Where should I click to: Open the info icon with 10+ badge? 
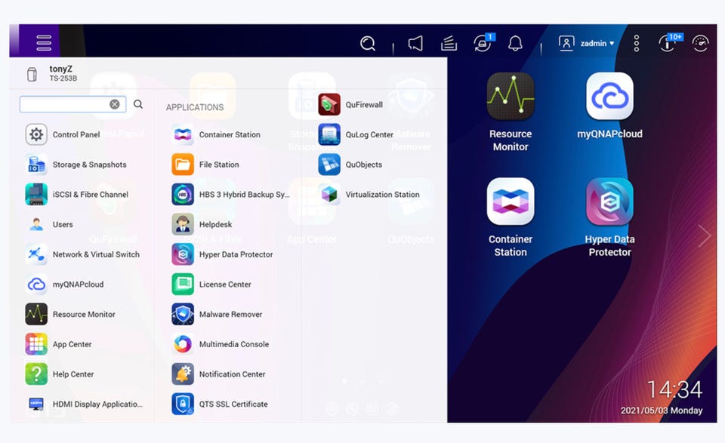(670, 42)
